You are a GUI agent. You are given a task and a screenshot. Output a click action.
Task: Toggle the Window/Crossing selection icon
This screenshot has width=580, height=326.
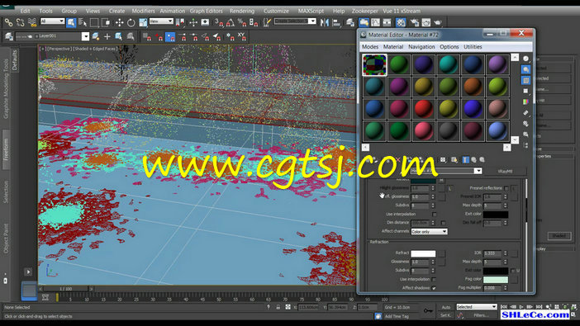pyautogui.click(x=106, y=22)
